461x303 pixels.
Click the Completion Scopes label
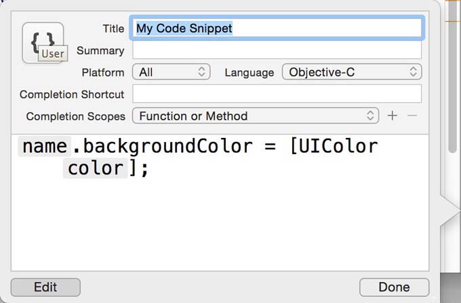tap(75, 116)
